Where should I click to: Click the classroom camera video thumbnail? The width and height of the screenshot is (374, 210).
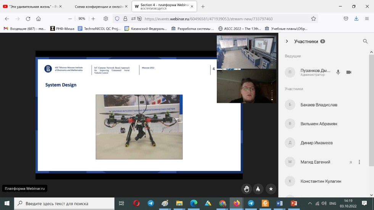pos(247,52)
